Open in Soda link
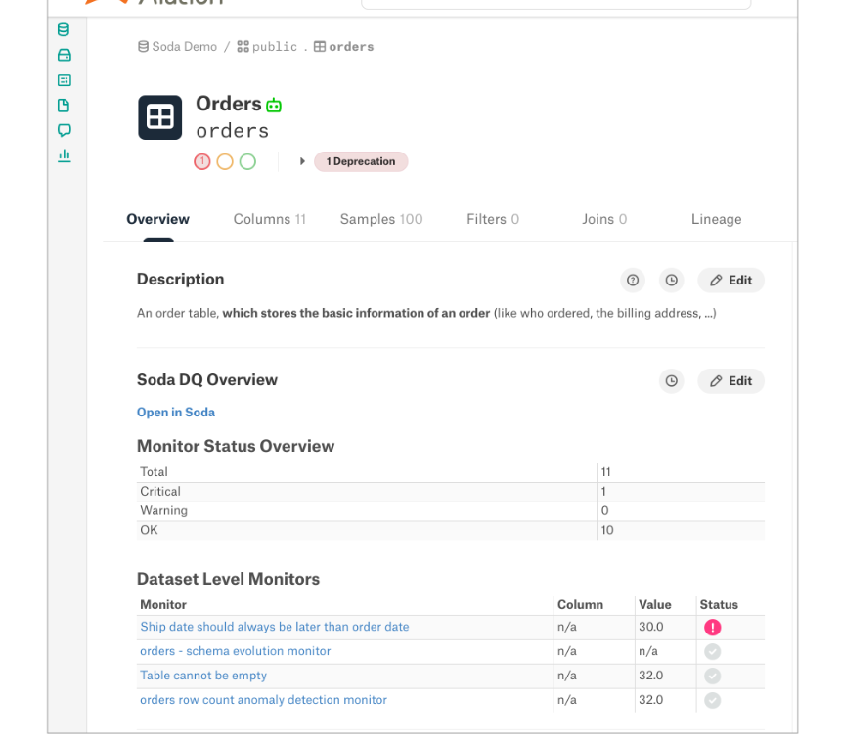 176,413
